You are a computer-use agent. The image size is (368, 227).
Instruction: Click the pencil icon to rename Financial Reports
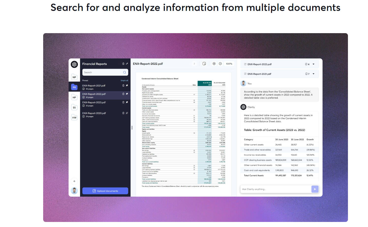click(127, 64)
